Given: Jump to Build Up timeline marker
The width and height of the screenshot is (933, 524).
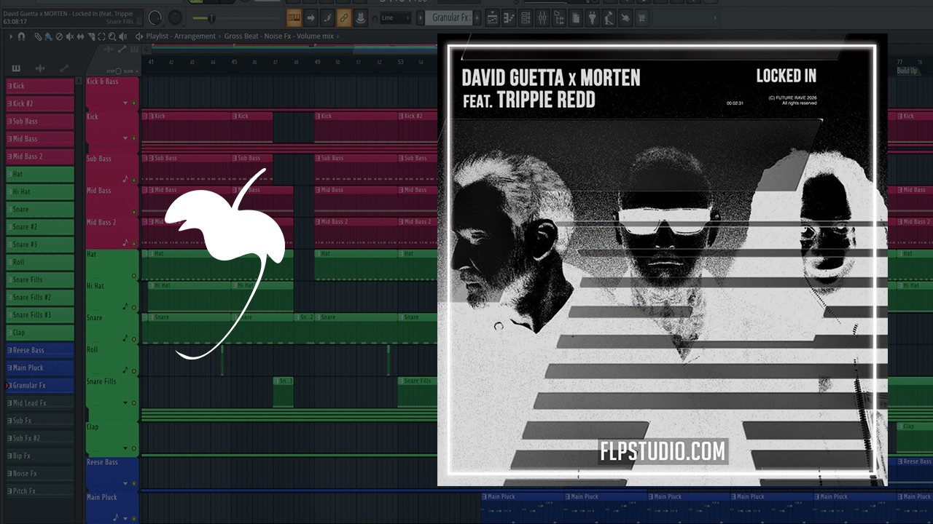Looking at the screenshot, I should [907, 71].
